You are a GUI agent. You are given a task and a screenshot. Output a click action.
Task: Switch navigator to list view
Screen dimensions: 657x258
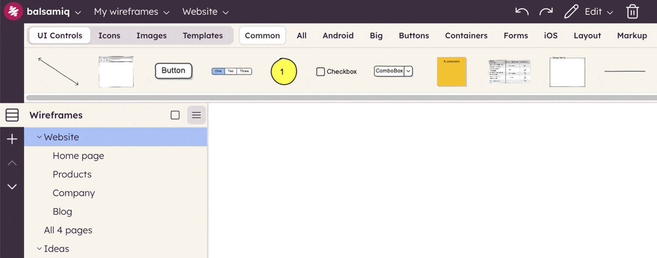[x=197, y=115]
